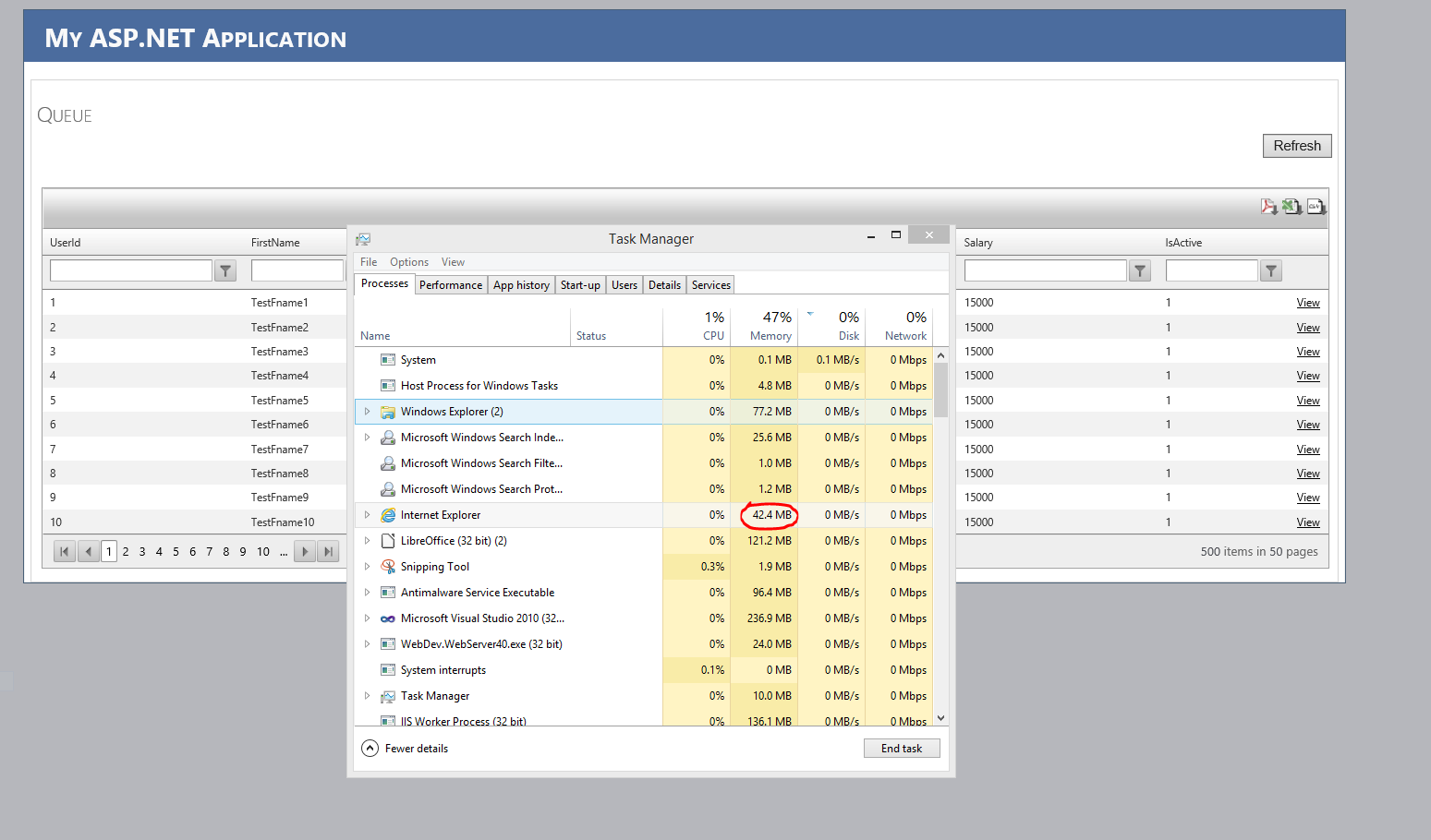Export the grid to Excel

point(1292,207)
